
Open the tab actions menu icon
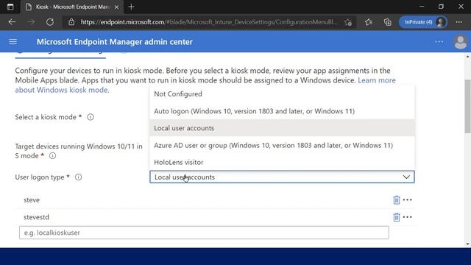coord(10,7)
